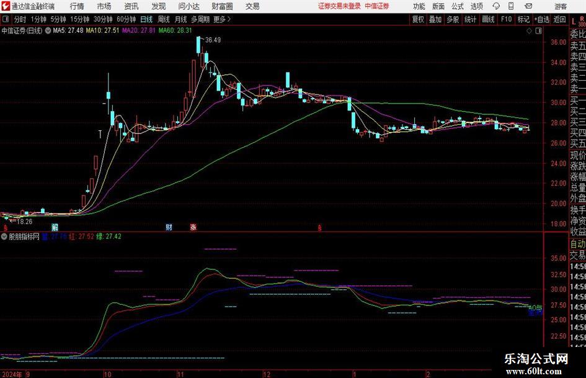This screenshot has height=378, width=586.
Task: Open the 公式 menu
Action: (458, 6)
